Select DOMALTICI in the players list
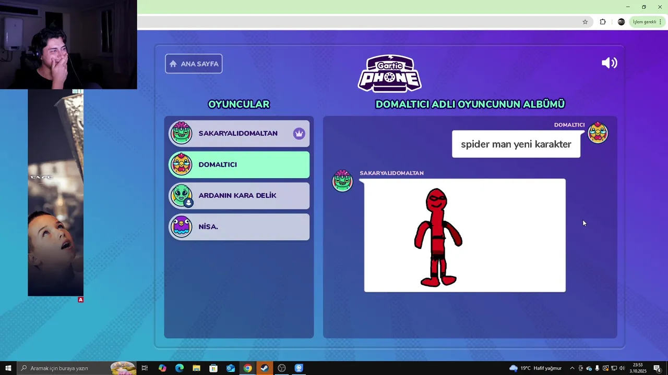The width and height of the screenshot is (668, 375). coord(239,165)
